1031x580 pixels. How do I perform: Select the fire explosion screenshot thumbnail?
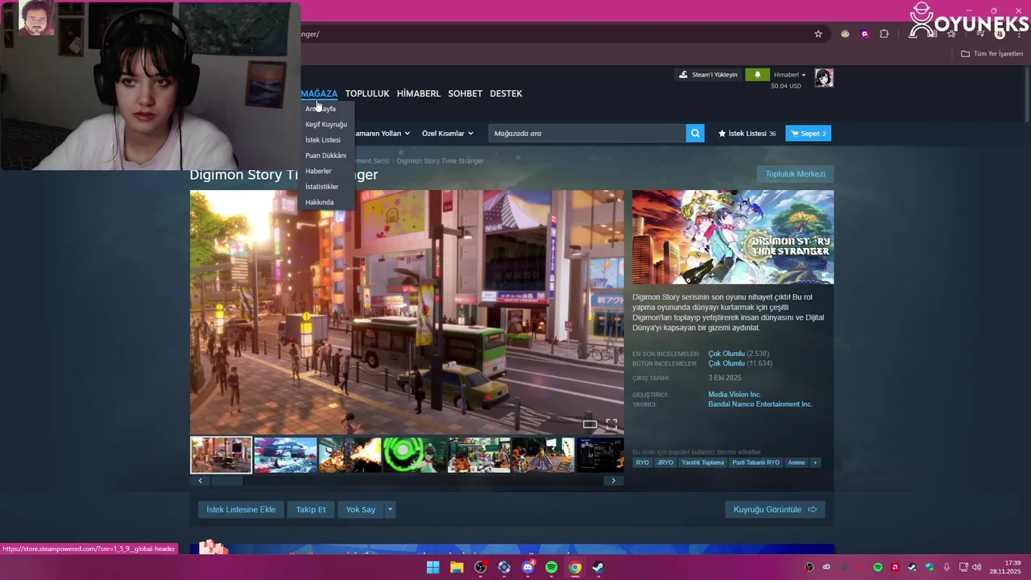click(350, 455)
